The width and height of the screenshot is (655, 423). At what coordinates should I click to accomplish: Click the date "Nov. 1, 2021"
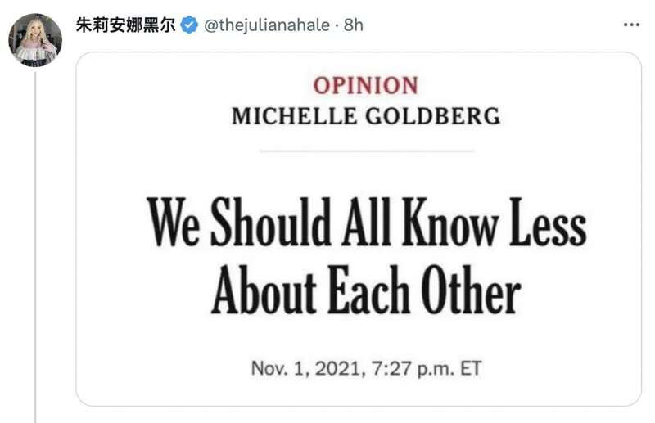[305, 367]
